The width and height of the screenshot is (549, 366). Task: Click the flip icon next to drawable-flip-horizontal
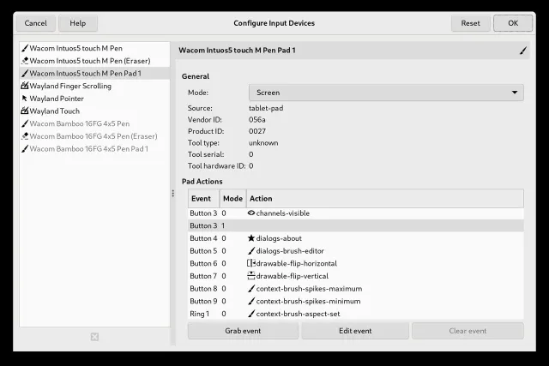click(251, 263)
